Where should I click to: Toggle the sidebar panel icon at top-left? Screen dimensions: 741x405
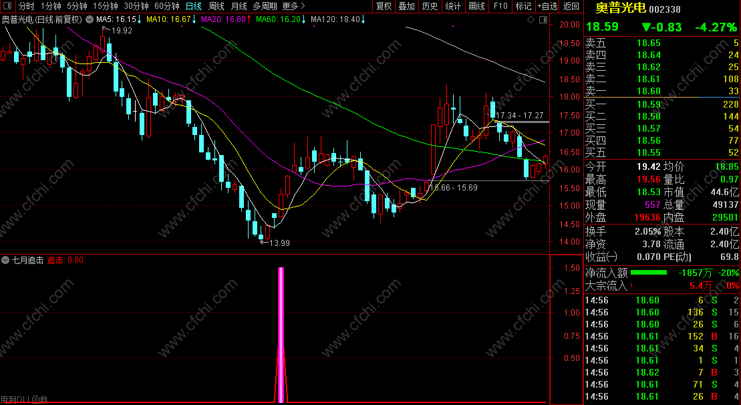(7, 6)
